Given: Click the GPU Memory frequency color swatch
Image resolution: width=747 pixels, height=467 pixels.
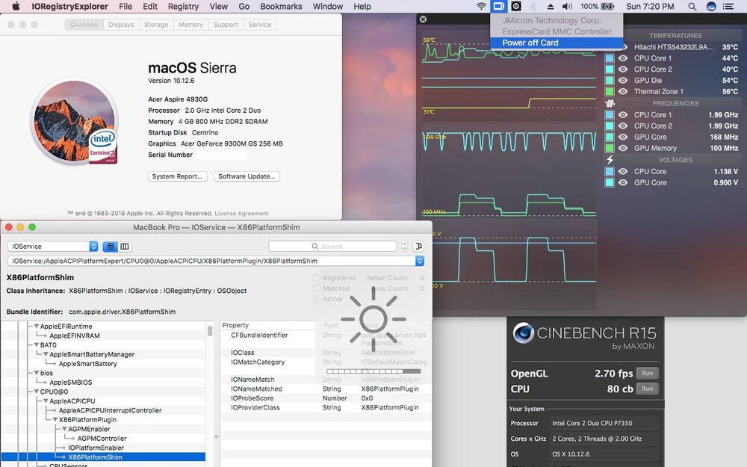Looking at the screenshot, I should tap(610, 149).
